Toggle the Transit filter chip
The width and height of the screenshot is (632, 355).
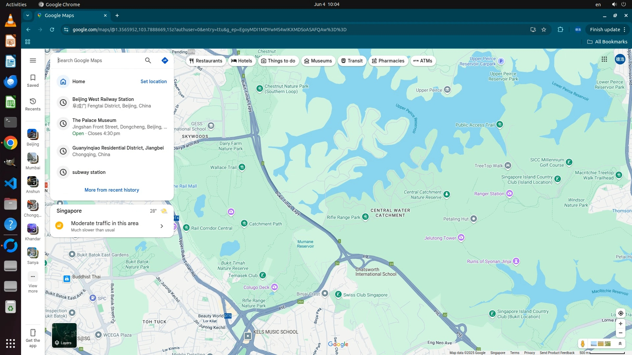click(352, 61)
